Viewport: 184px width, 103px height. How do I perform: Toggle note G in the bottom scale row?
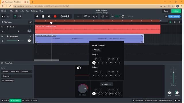pyautogui.click(x=111, y=94)
